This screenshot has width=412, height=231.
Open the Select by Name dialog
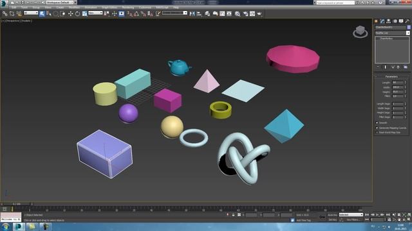click(49, 13)
